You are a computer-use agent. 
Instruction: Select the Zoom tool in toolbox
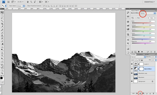click(2, 73)
